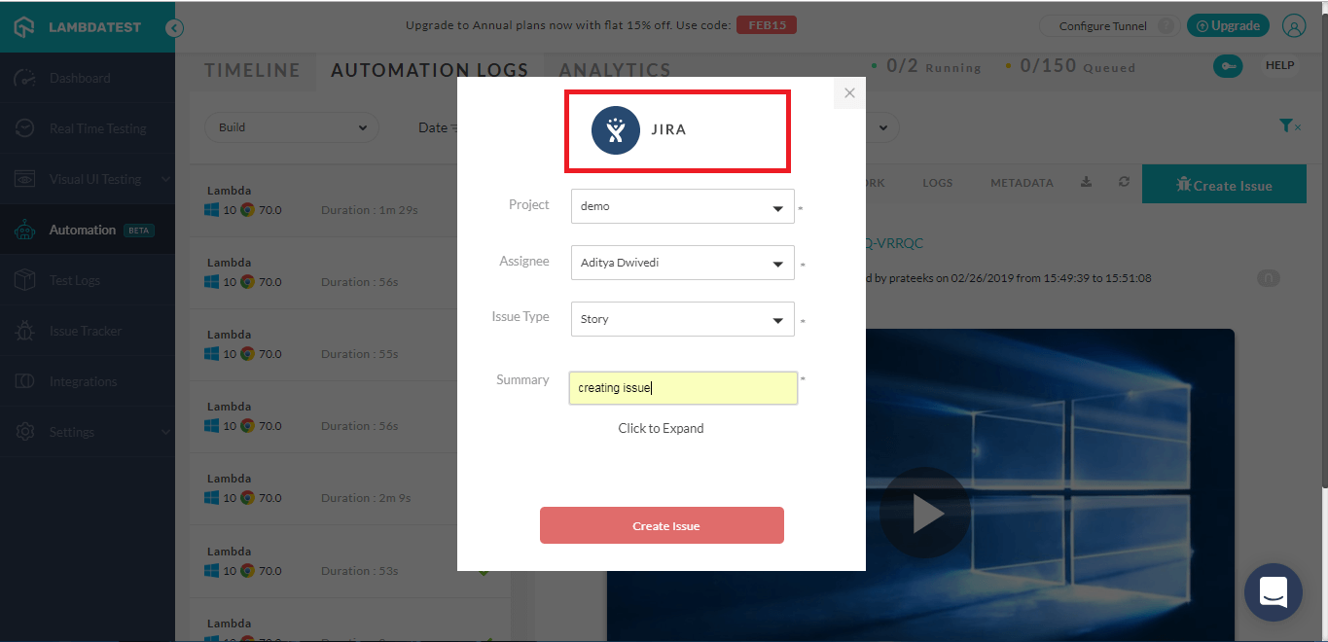Click the key icon beside Running status
The height and width of the screenshot is (642, 1328).
pos(1228,65)
